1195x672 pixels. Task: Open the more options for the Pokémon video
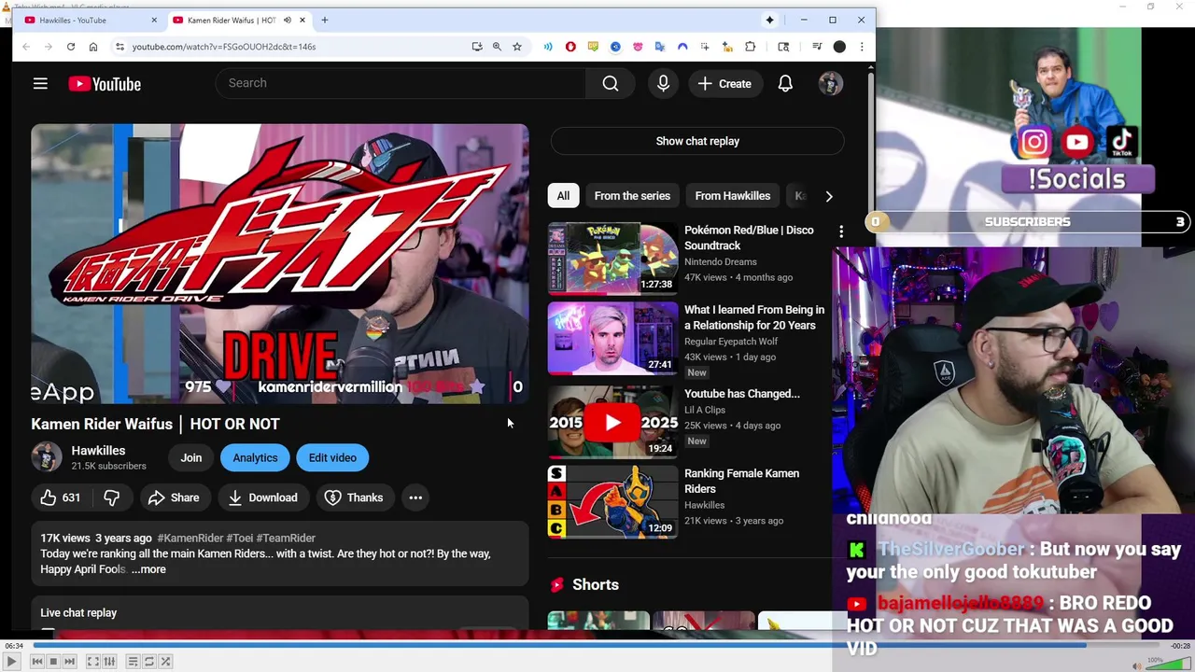(x=841, y=231)
